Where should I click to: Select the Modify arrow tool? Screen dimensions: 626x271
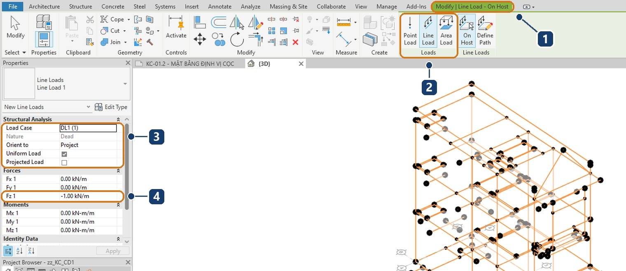pos(15,27)
